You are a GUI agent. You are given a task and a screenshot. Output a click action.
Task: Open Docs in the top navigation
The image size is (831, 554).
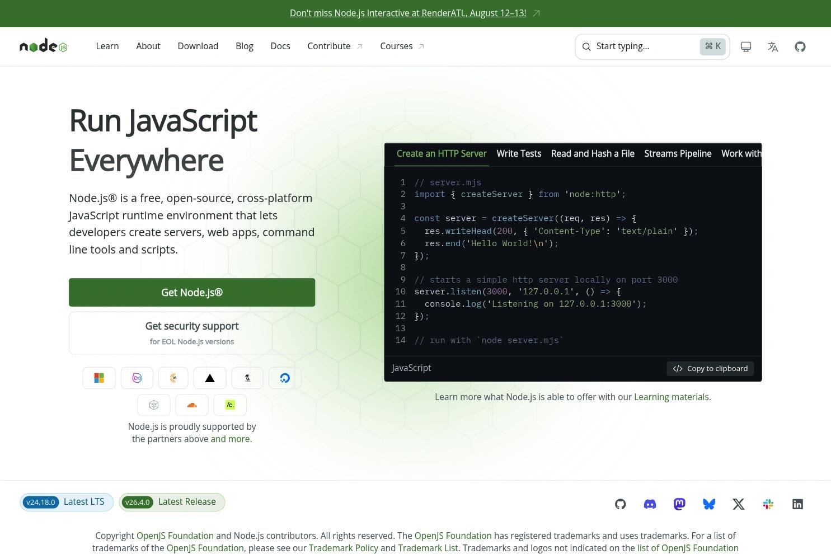[x=280, y=46]
